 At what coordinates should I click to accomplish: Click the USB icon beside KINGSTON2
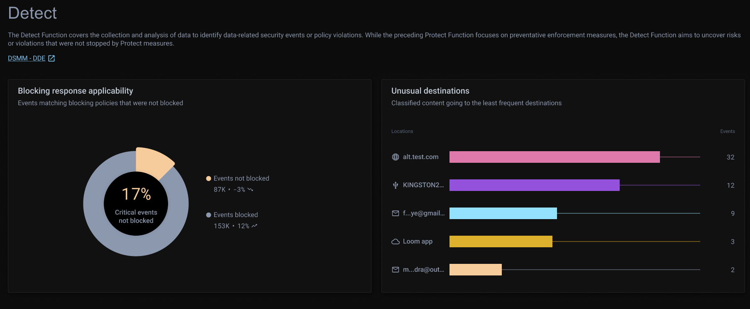[x=396, y=185]
